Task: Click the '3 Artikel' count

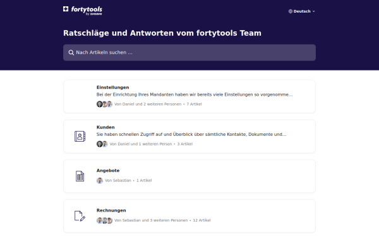Action: click(185, 144)
